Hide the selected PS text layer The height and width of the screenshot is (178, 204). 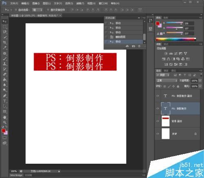[x=158, y=109]
